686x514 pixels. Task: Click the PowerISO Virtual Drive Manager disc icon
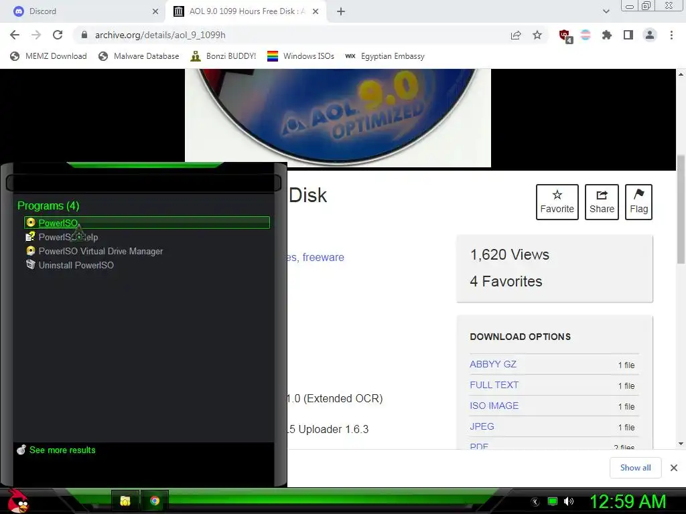(x=31, y=251)
